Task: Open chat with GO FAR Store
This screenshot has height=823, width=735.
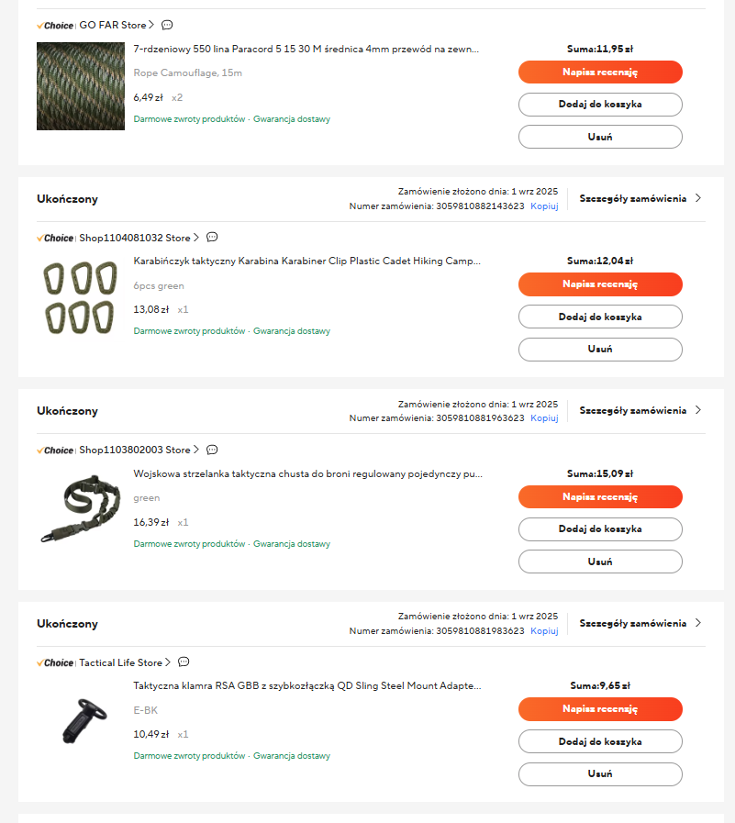Action: (167, 25)
